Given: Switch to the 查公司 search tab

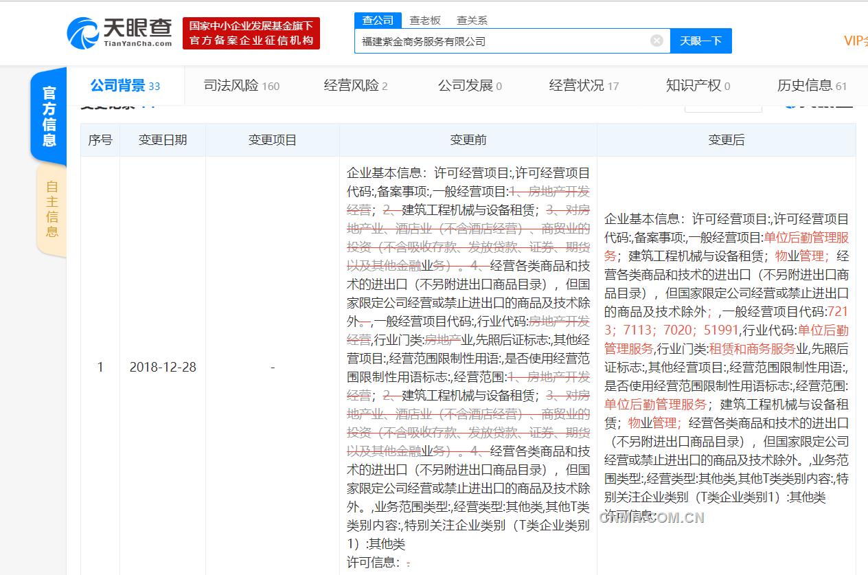Looking at the screenshot, I should (x=378, y=20).
